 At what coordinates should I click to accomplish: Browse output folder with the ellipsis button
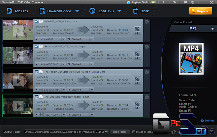106,132
